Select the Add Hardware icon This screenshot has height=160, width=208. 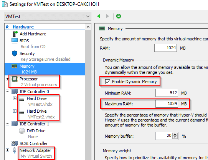(x=15, y=34)
